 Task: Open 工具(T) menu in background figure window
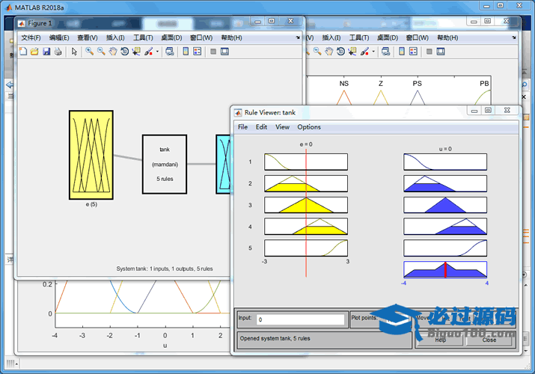[359, 37]
